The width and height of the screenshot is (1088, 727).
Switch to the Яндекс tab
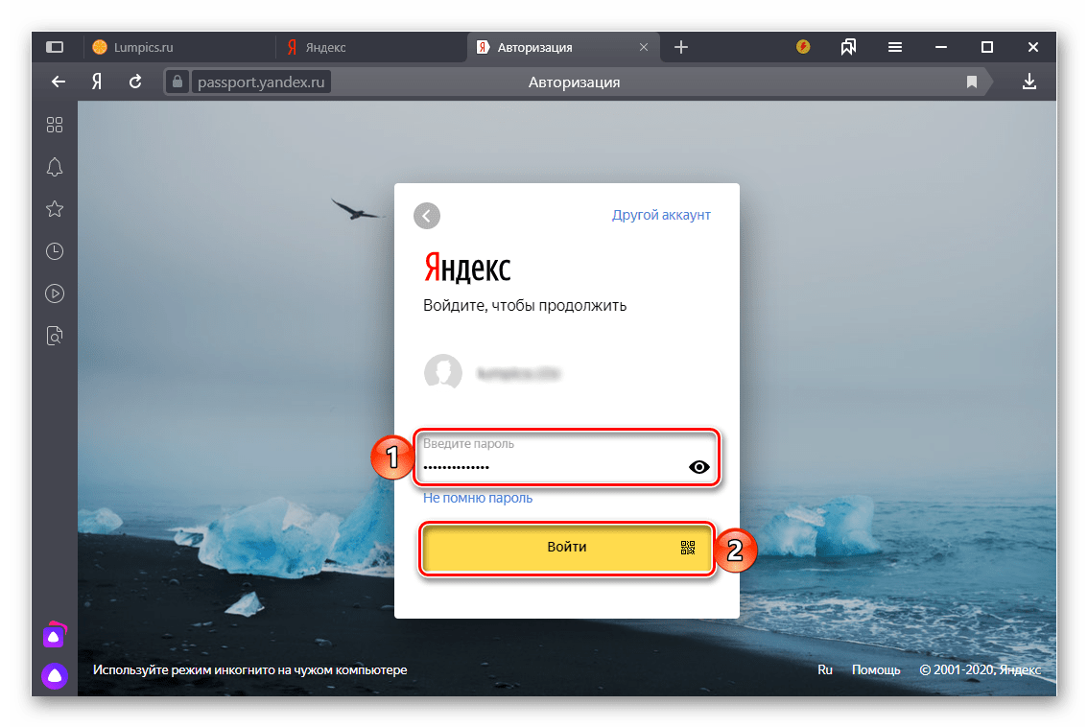(x=325, y=47)
